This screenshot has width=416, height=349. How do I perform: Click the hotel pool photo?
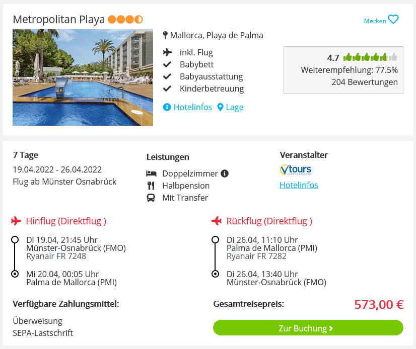pyautogui.click(x=83, y=77)
